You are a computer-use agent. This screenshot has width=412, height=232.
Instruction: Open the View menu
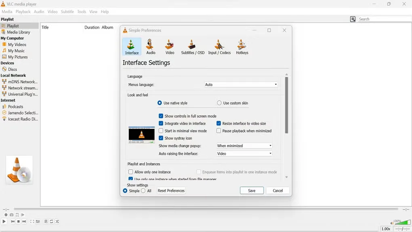pos(93,12)
